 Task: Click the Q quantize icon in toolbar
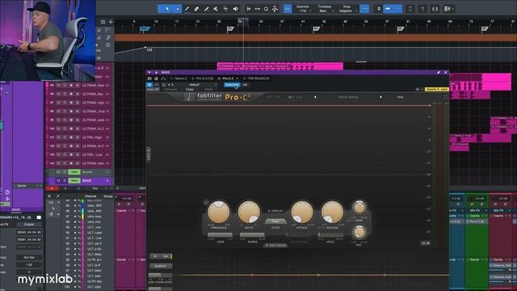point(266,9)
